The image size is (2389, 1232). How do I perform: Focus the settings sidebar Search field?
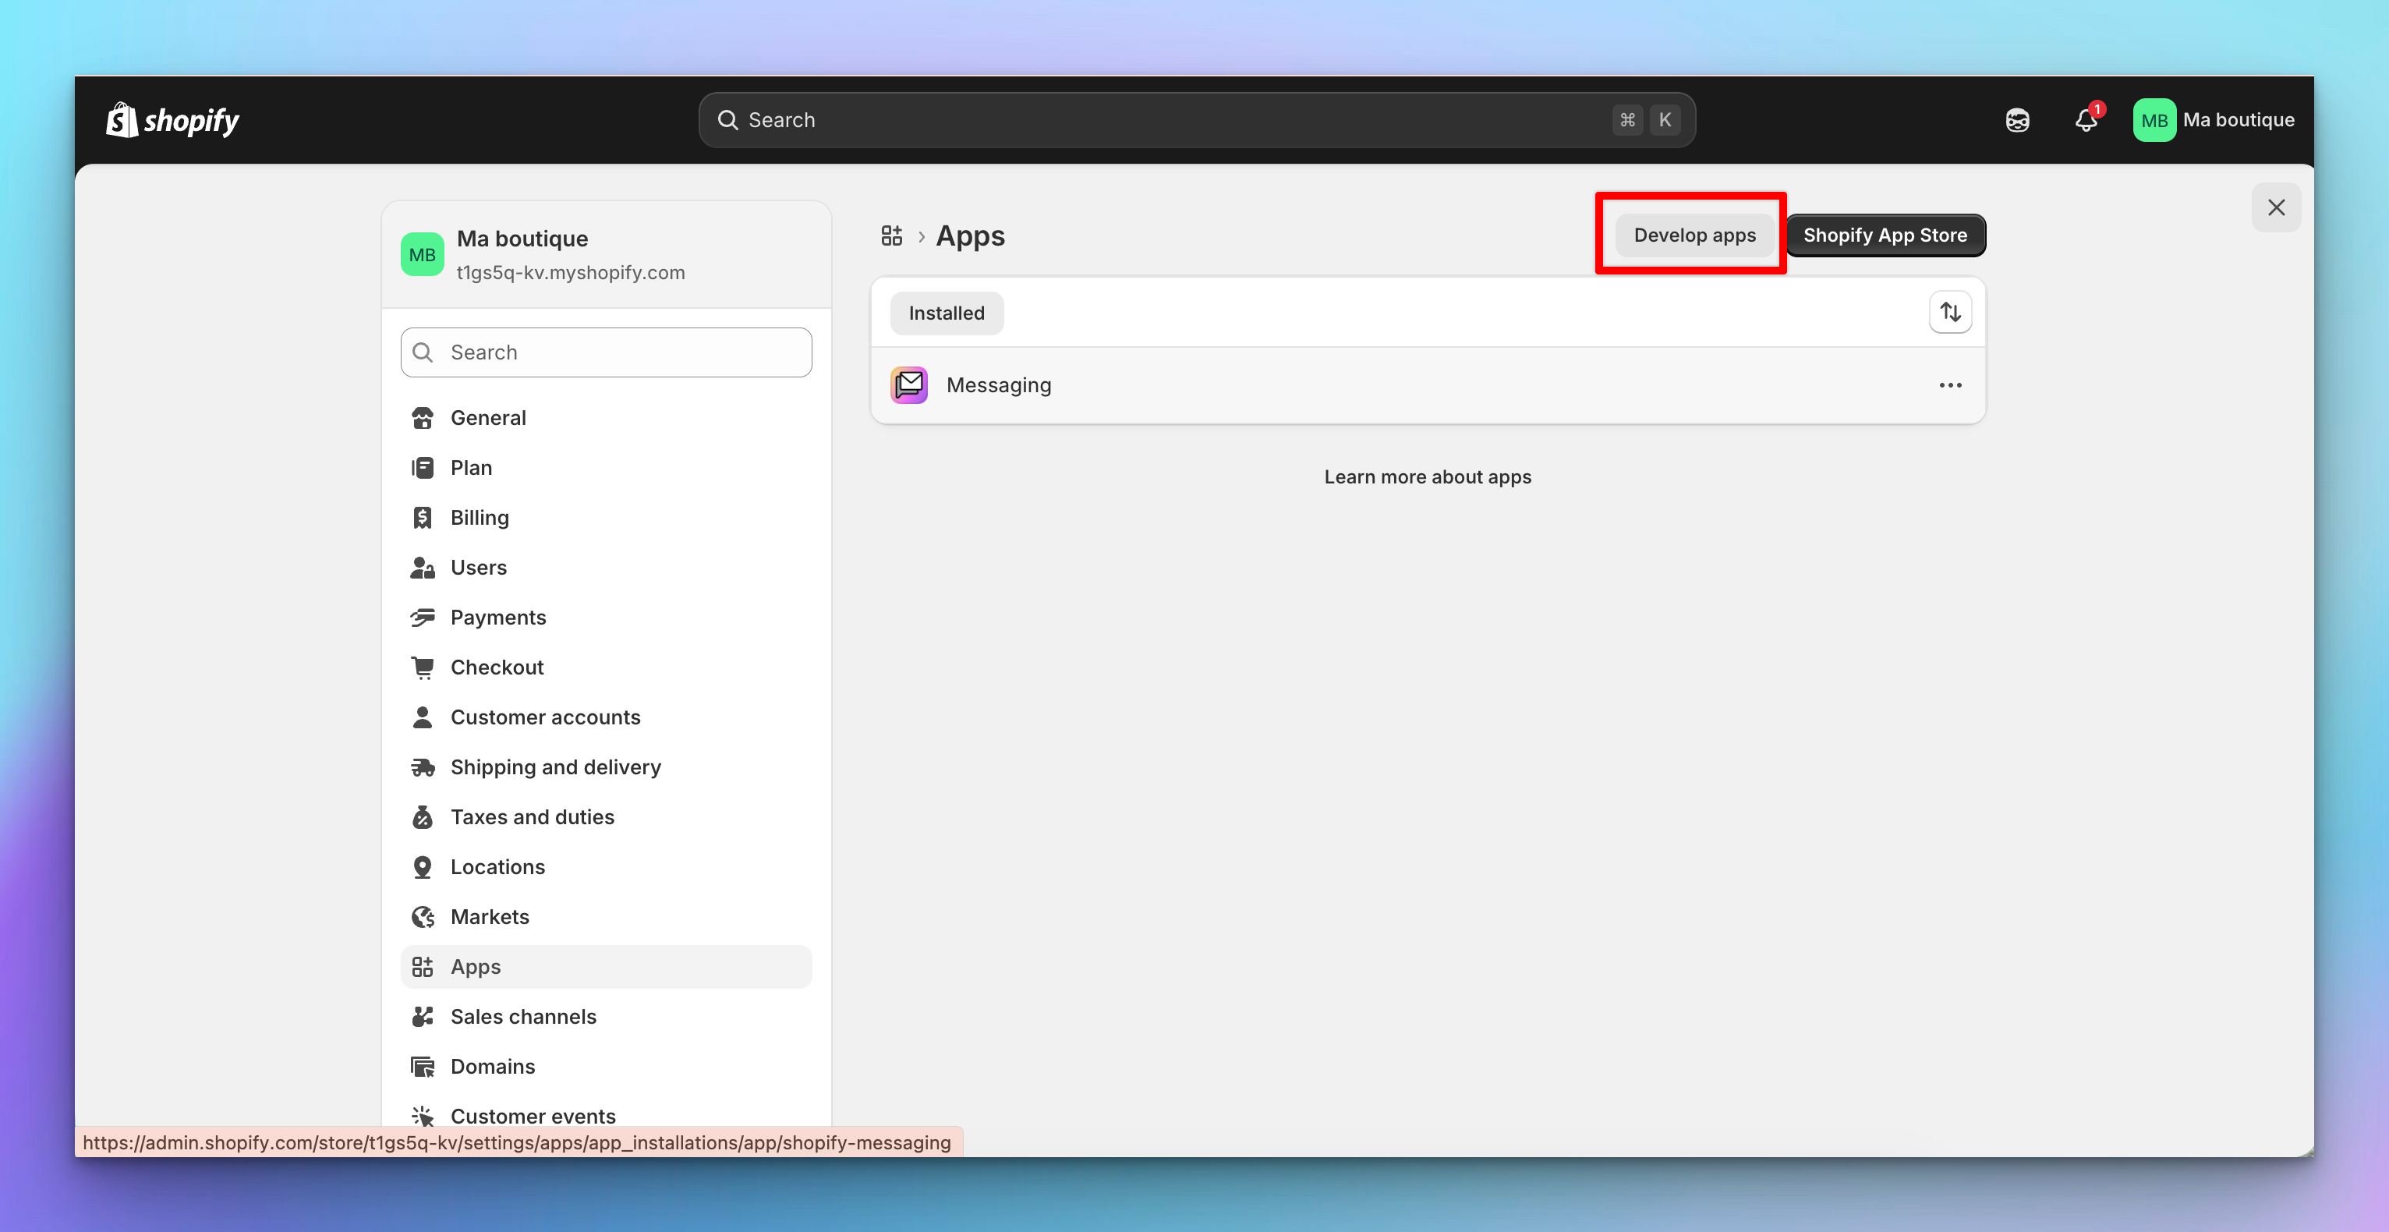click(607, 352)
